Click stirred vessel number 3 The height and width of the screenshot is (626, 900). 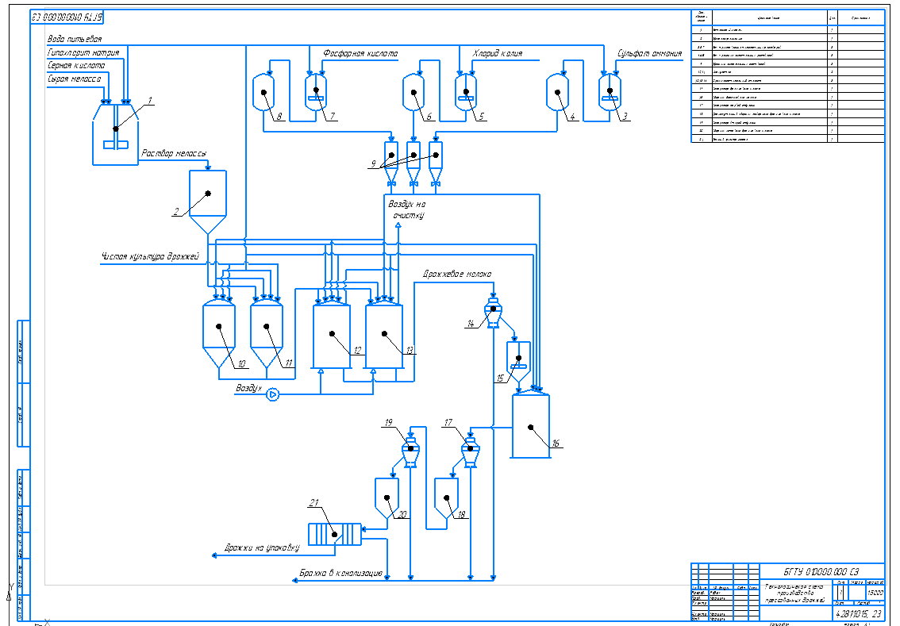pos(610,90)
